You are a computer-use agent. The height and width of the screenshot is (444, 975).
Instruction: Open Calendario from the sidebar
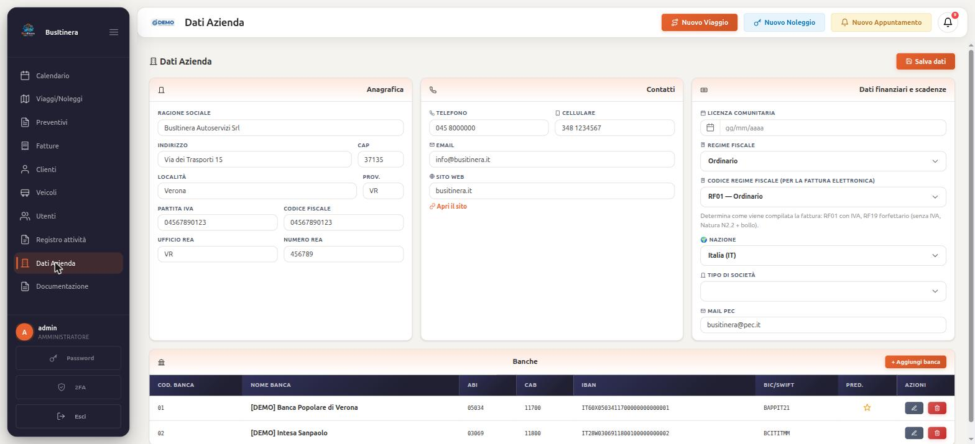68,76
